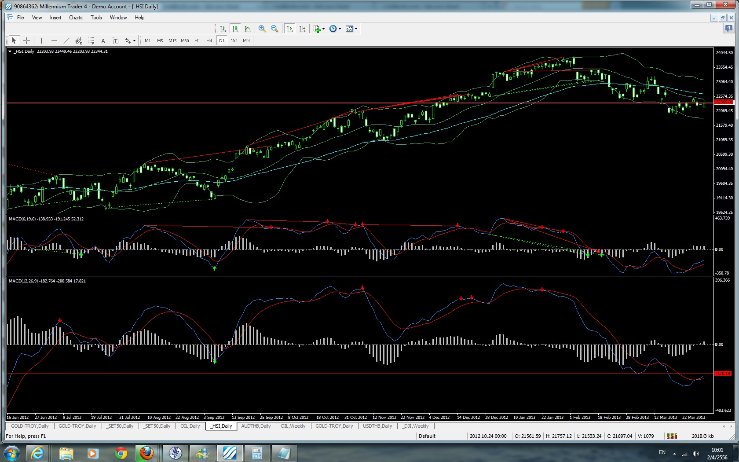739x462 pixels.
Task: Launch Firefox from the taskbar
Action: tap(146, 453)
